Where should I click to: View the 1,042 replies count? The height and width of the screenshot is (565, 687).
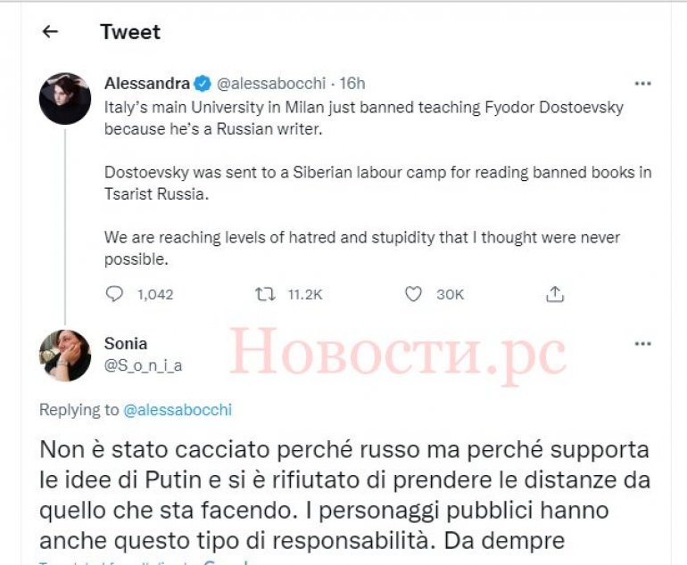155,294
